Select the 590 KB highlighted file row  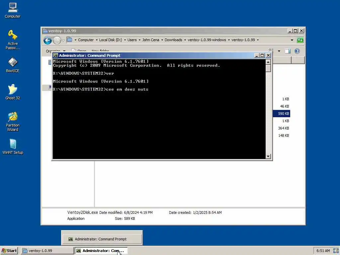click(282, 114)
